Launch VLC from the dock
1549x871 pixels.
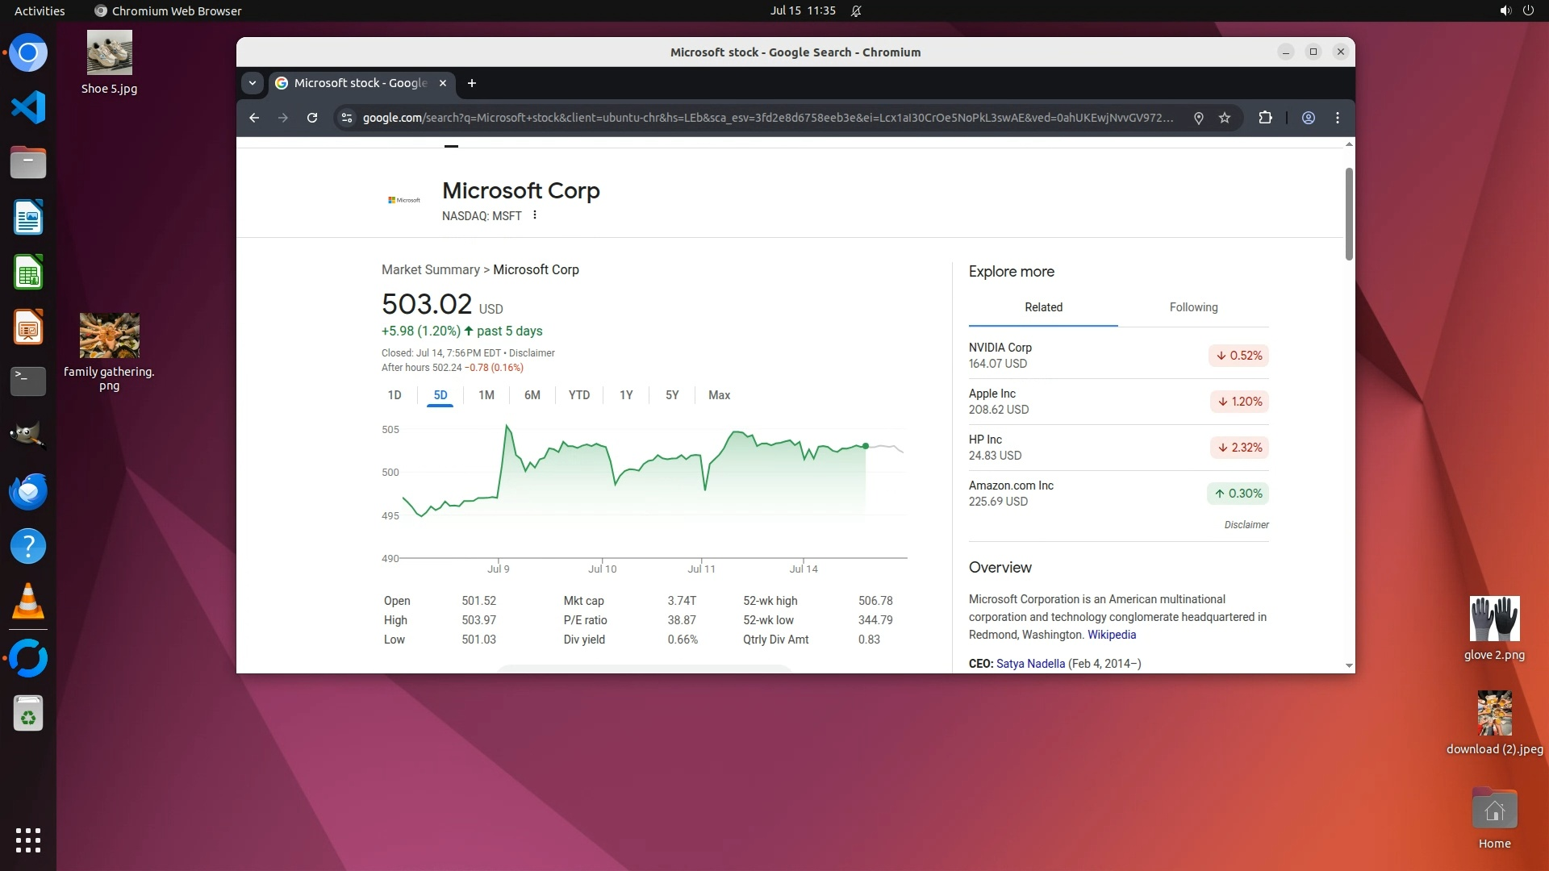point(28,602)
